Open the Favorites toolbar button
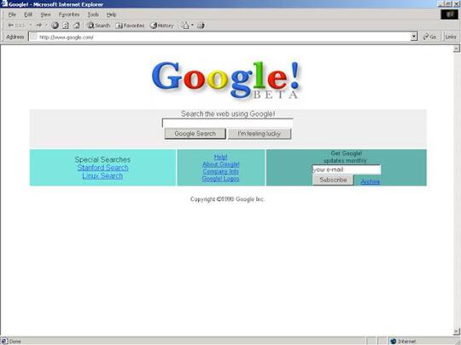This screenshot has width=461, height=345. (131, 26)
